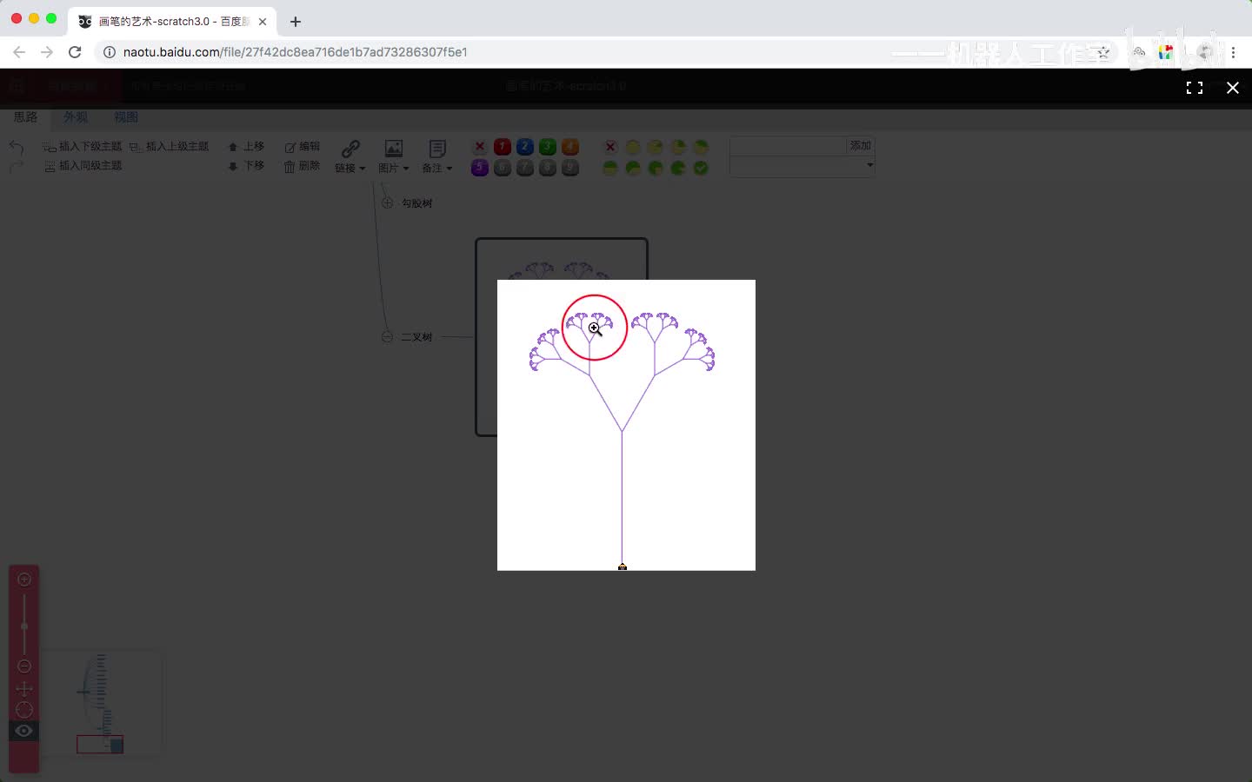Remove priority with the X priority icon

(480, 147)
